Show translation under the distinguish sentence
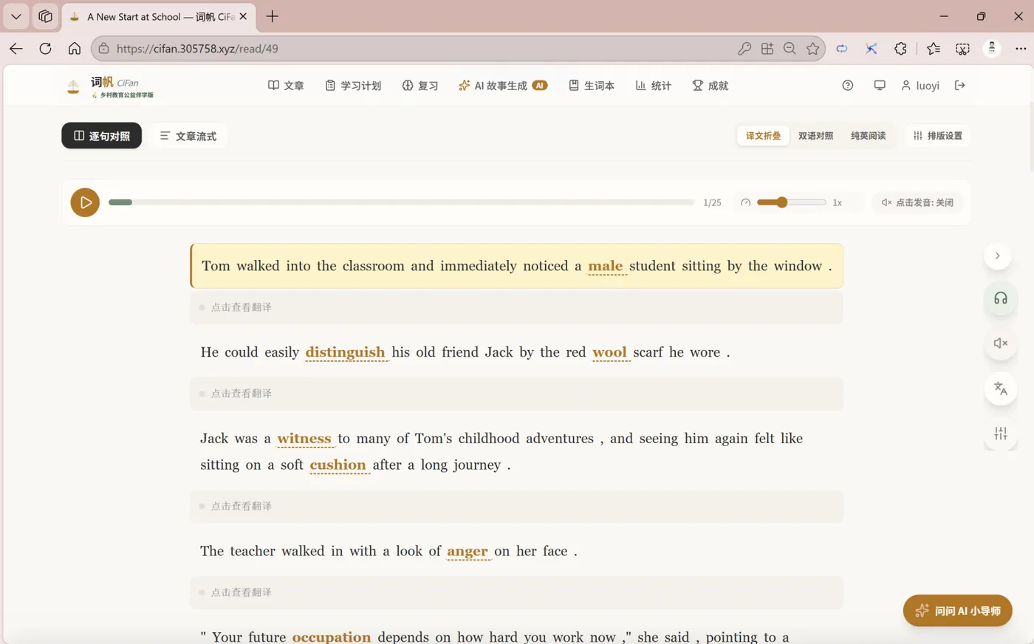This screenshot has height=644, width=1034. 516,394
